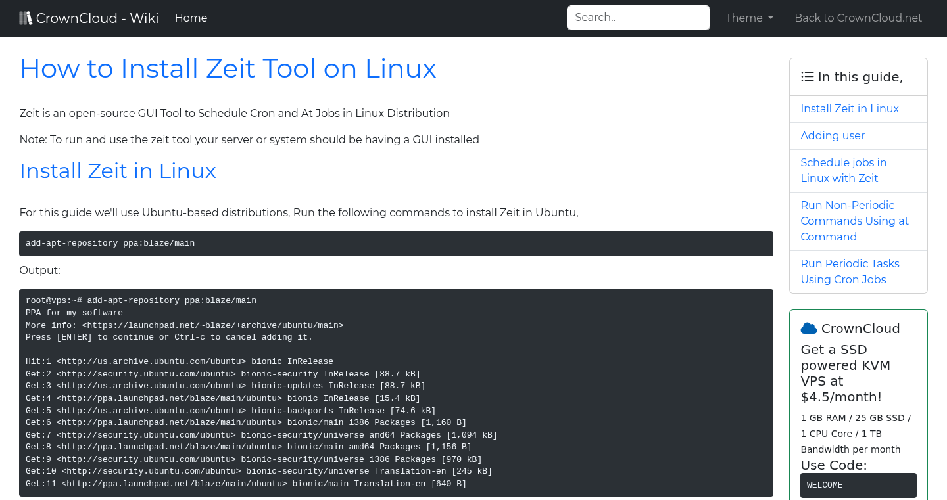This screenshot has width=947, height=500.
Task: Click the bookshelf logo icon in navbar
Action: click(26, 17)
